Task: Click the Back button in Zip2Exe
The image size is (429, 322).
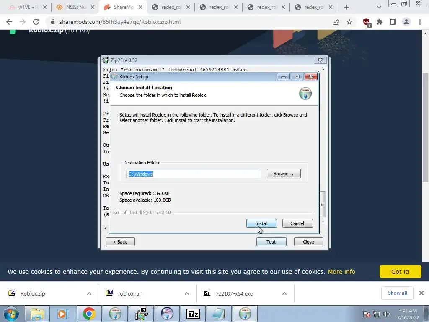Action: [120, 242]
